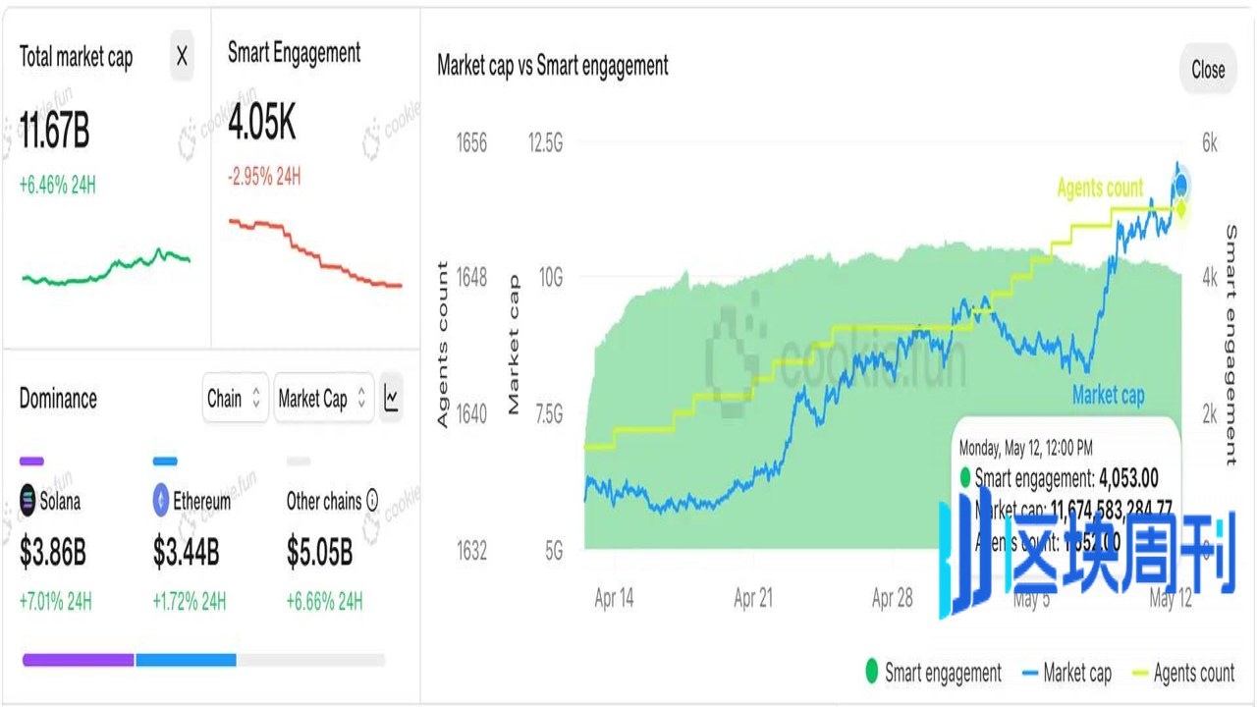Click the blue Market cap data point on chart
Screen dimensions: 1257x707
click(1182, 184)
